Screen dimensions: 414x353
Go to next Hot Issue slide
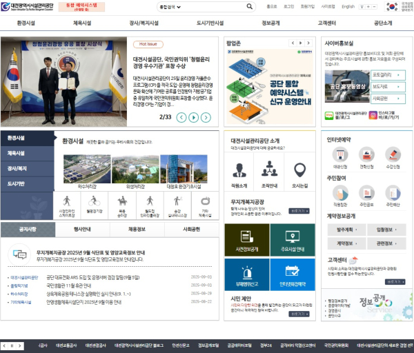[206, 117]
